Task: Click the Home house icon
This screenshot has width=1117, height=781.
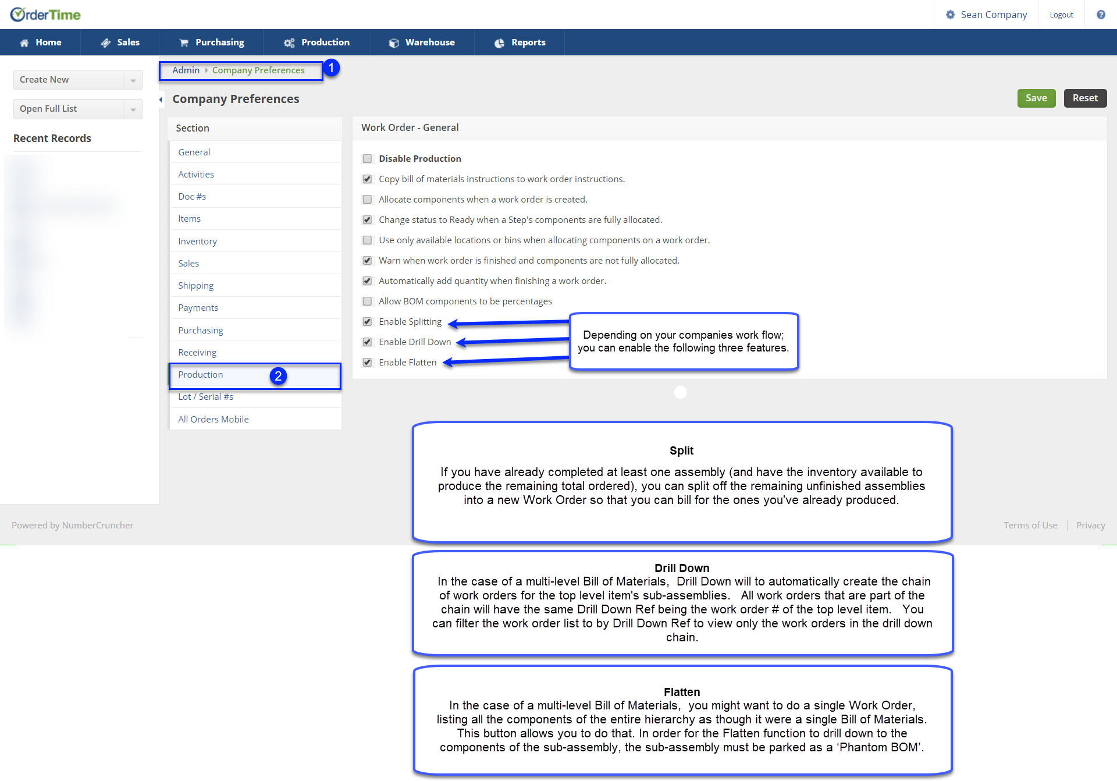Action: point(24,42)
